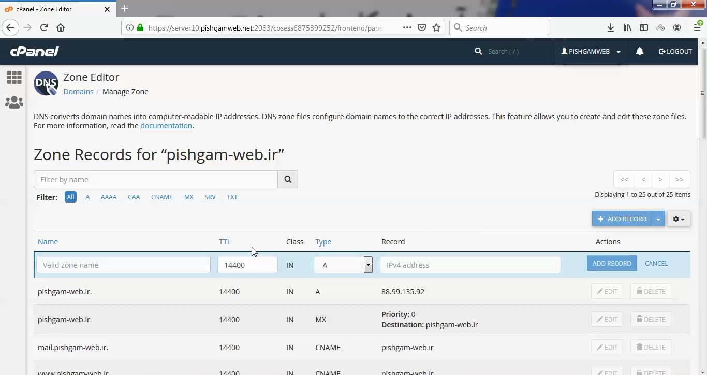Expand the ADD RECORD split-button arrow
This screenshot has height=375, width=707.
pyautogui.click(x=658, y=219)
